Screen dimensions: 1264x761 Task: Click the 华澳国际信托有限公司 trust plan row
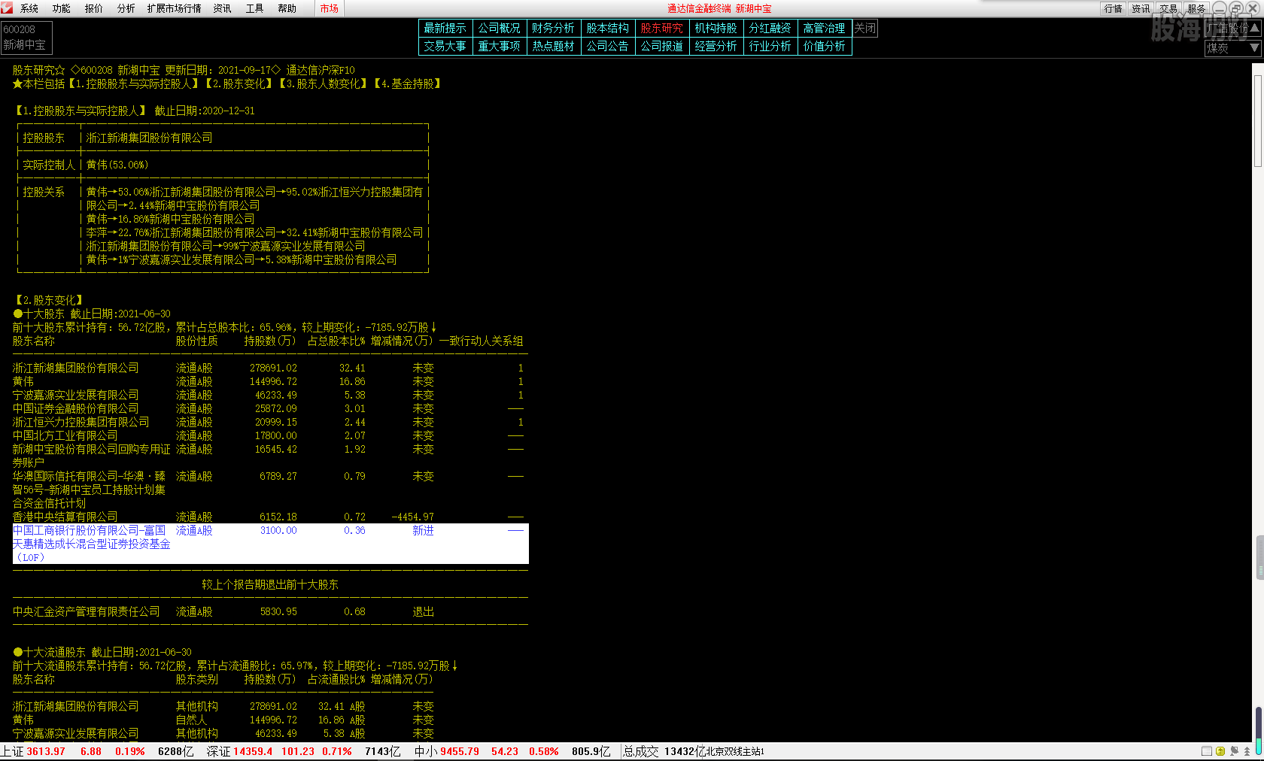point(270,490)
